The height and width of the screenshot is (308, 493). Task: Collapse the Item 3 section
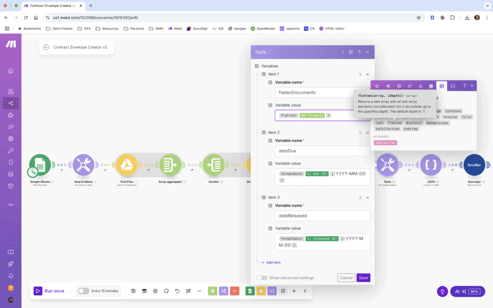[264, 197]
